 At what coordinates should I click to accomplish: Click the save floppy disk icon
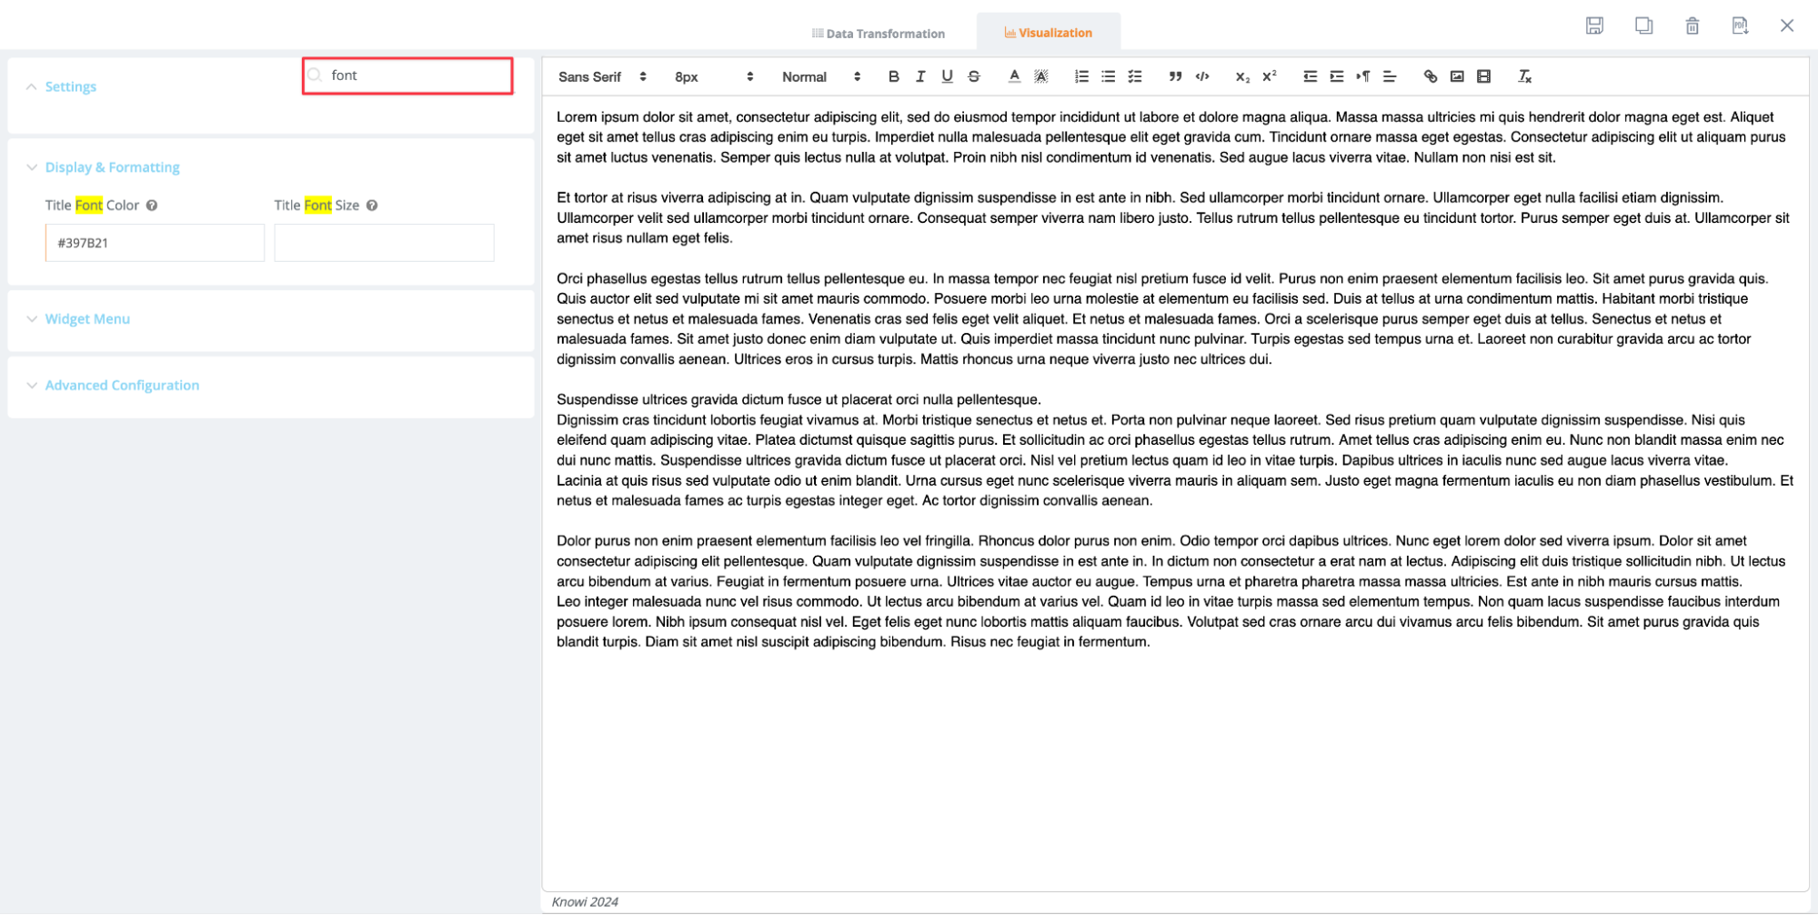1593,25
